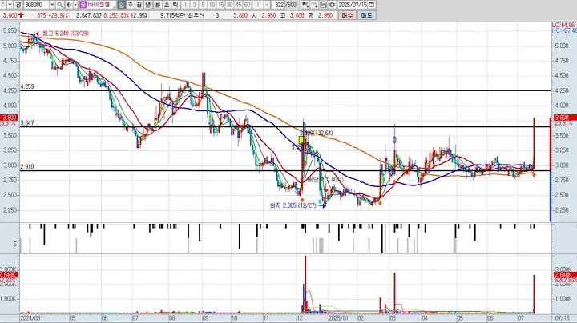The width and height of the screenshot is (577, 323).
Task: Click the stock code input field 308080
Action: point(36,5)
